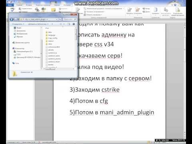Go back in the Explorer window
The image size is (192, 144).
coord(12,19)
